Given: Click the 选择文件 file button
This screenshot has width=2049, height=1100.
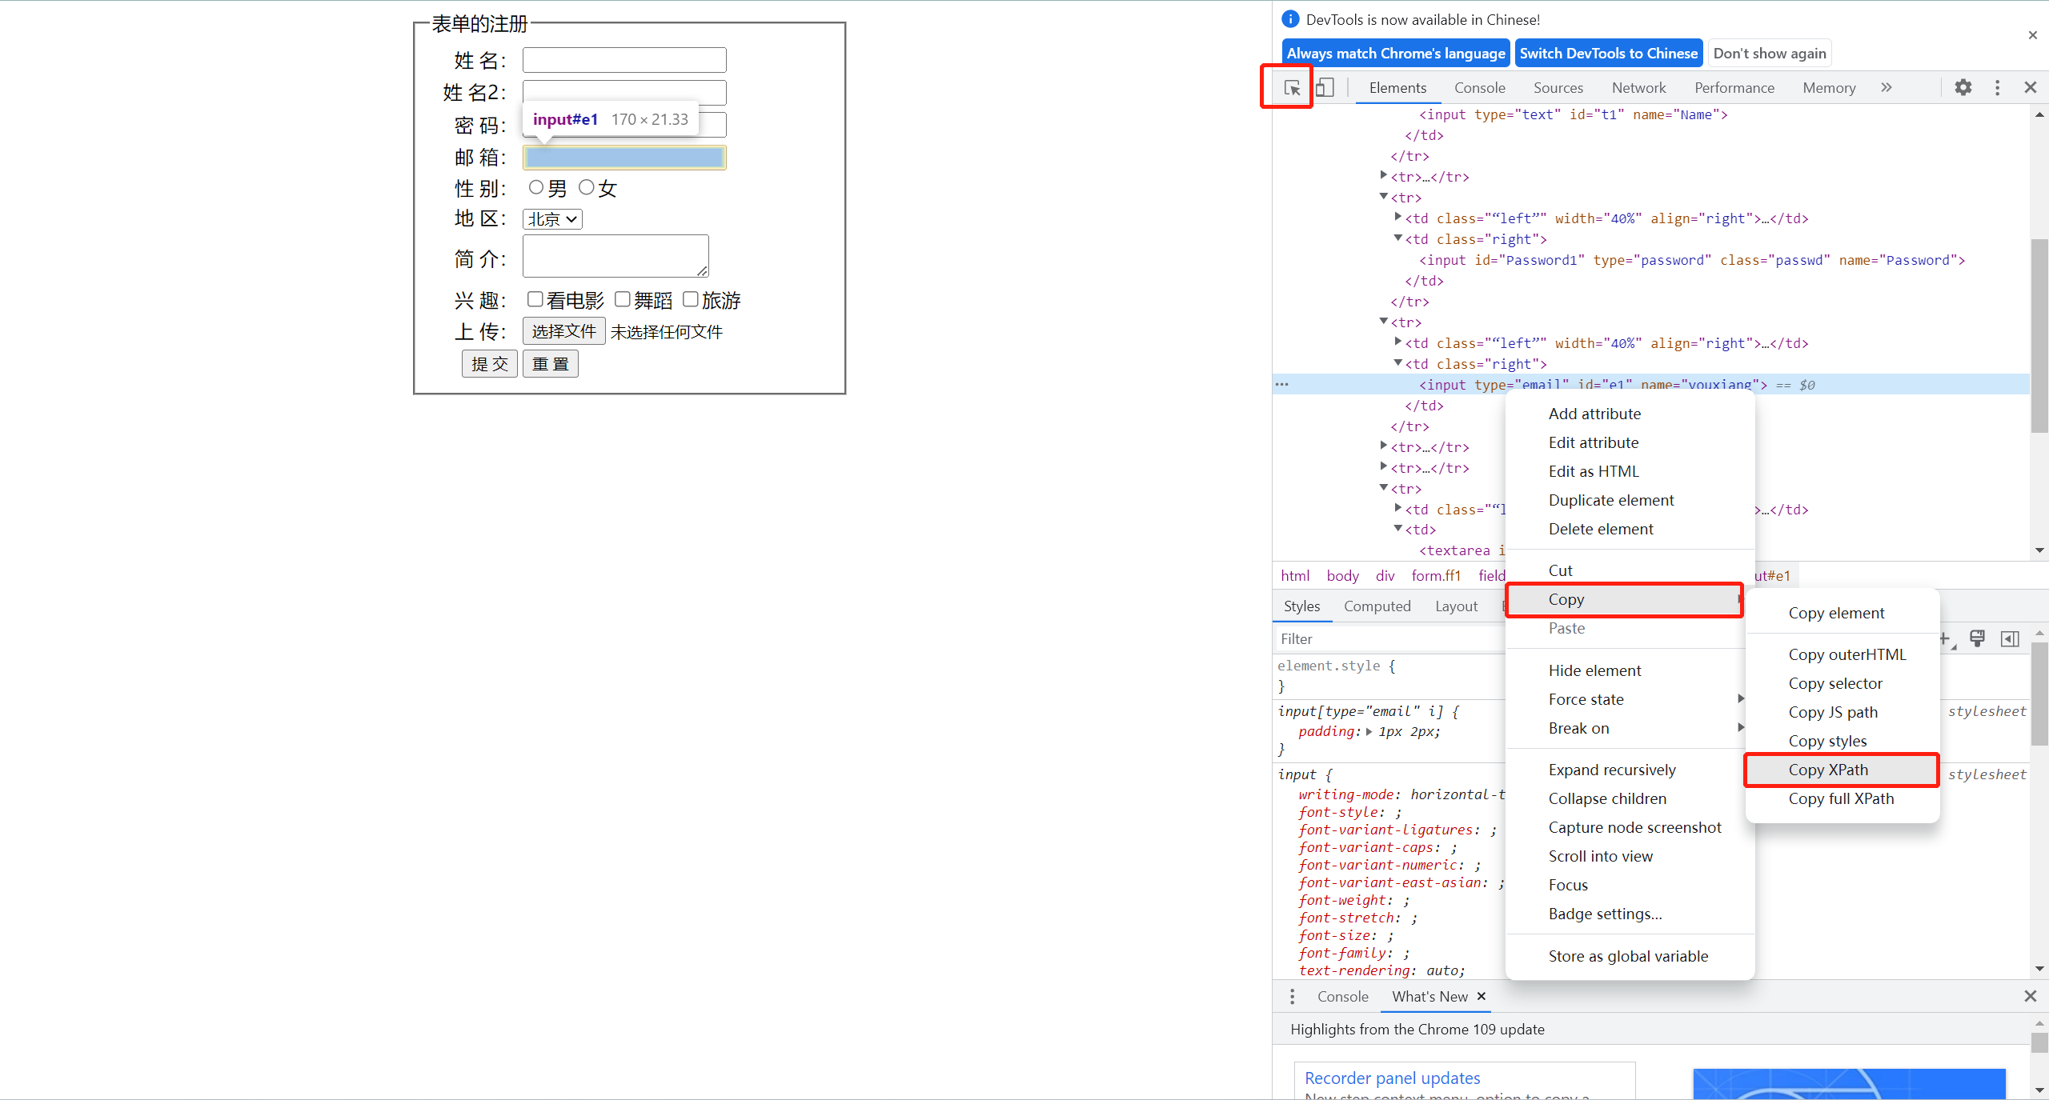Looking at the screenshot, I should (x=564, y=331).
